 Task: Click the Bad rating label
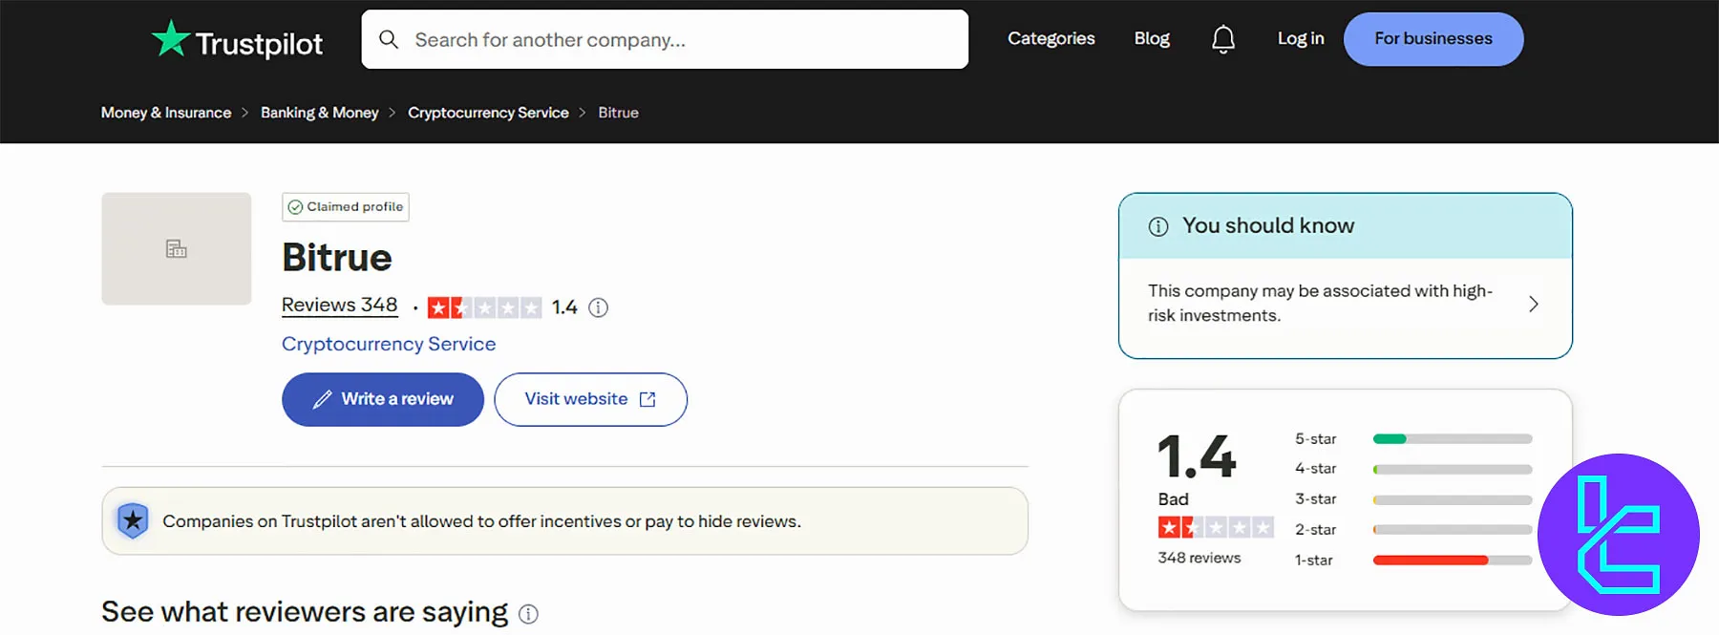click(x=1173, y=499)
